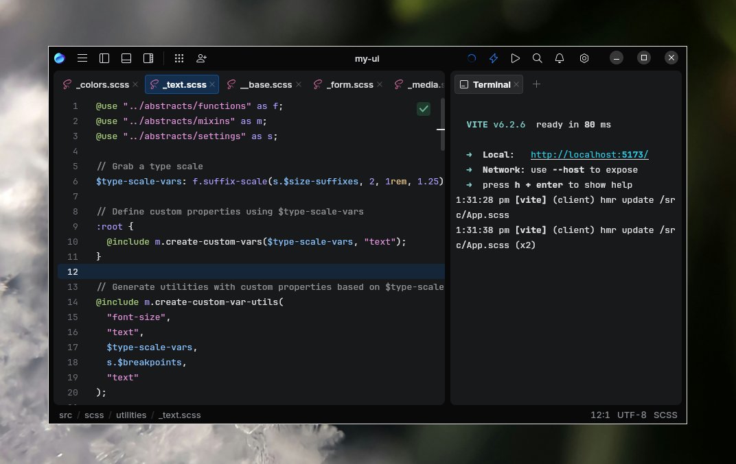Viewport: 736px width, 464px height.
Task: Click the _text.scss breadcrumb
Action: coord(179,415)
